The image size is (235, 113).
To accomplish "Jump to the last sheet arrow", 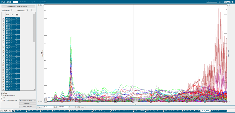I will (9, 111).
